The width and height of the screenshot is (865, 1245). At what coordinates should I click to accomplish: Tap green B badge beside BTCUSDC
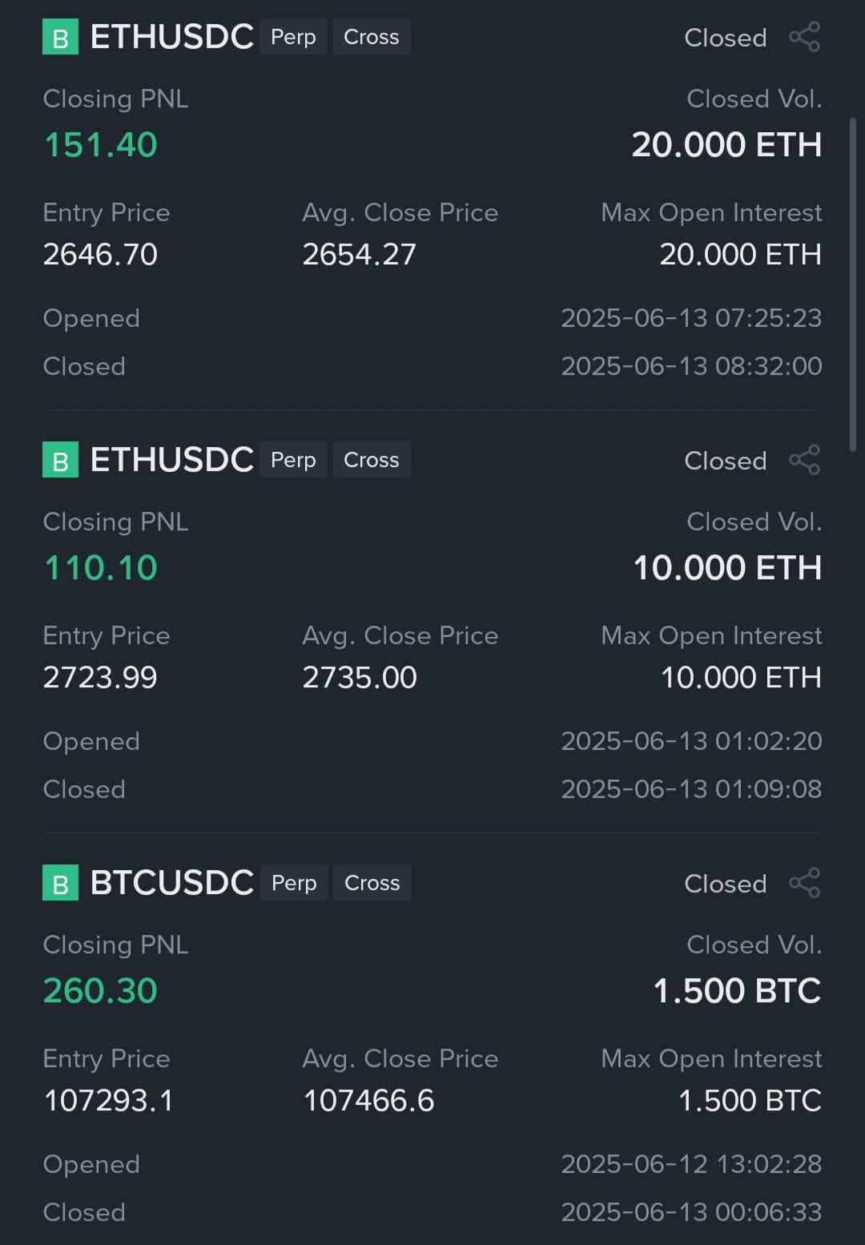pyautogui.click(x=60, y=883)
